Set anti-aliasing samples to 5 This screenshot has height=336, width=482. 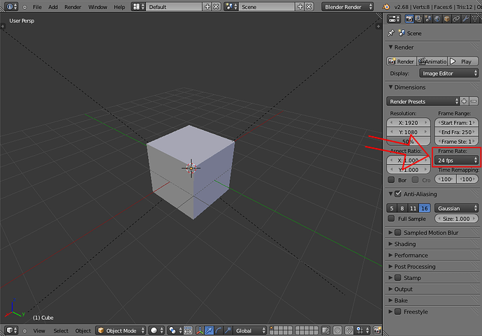point(392,208)
